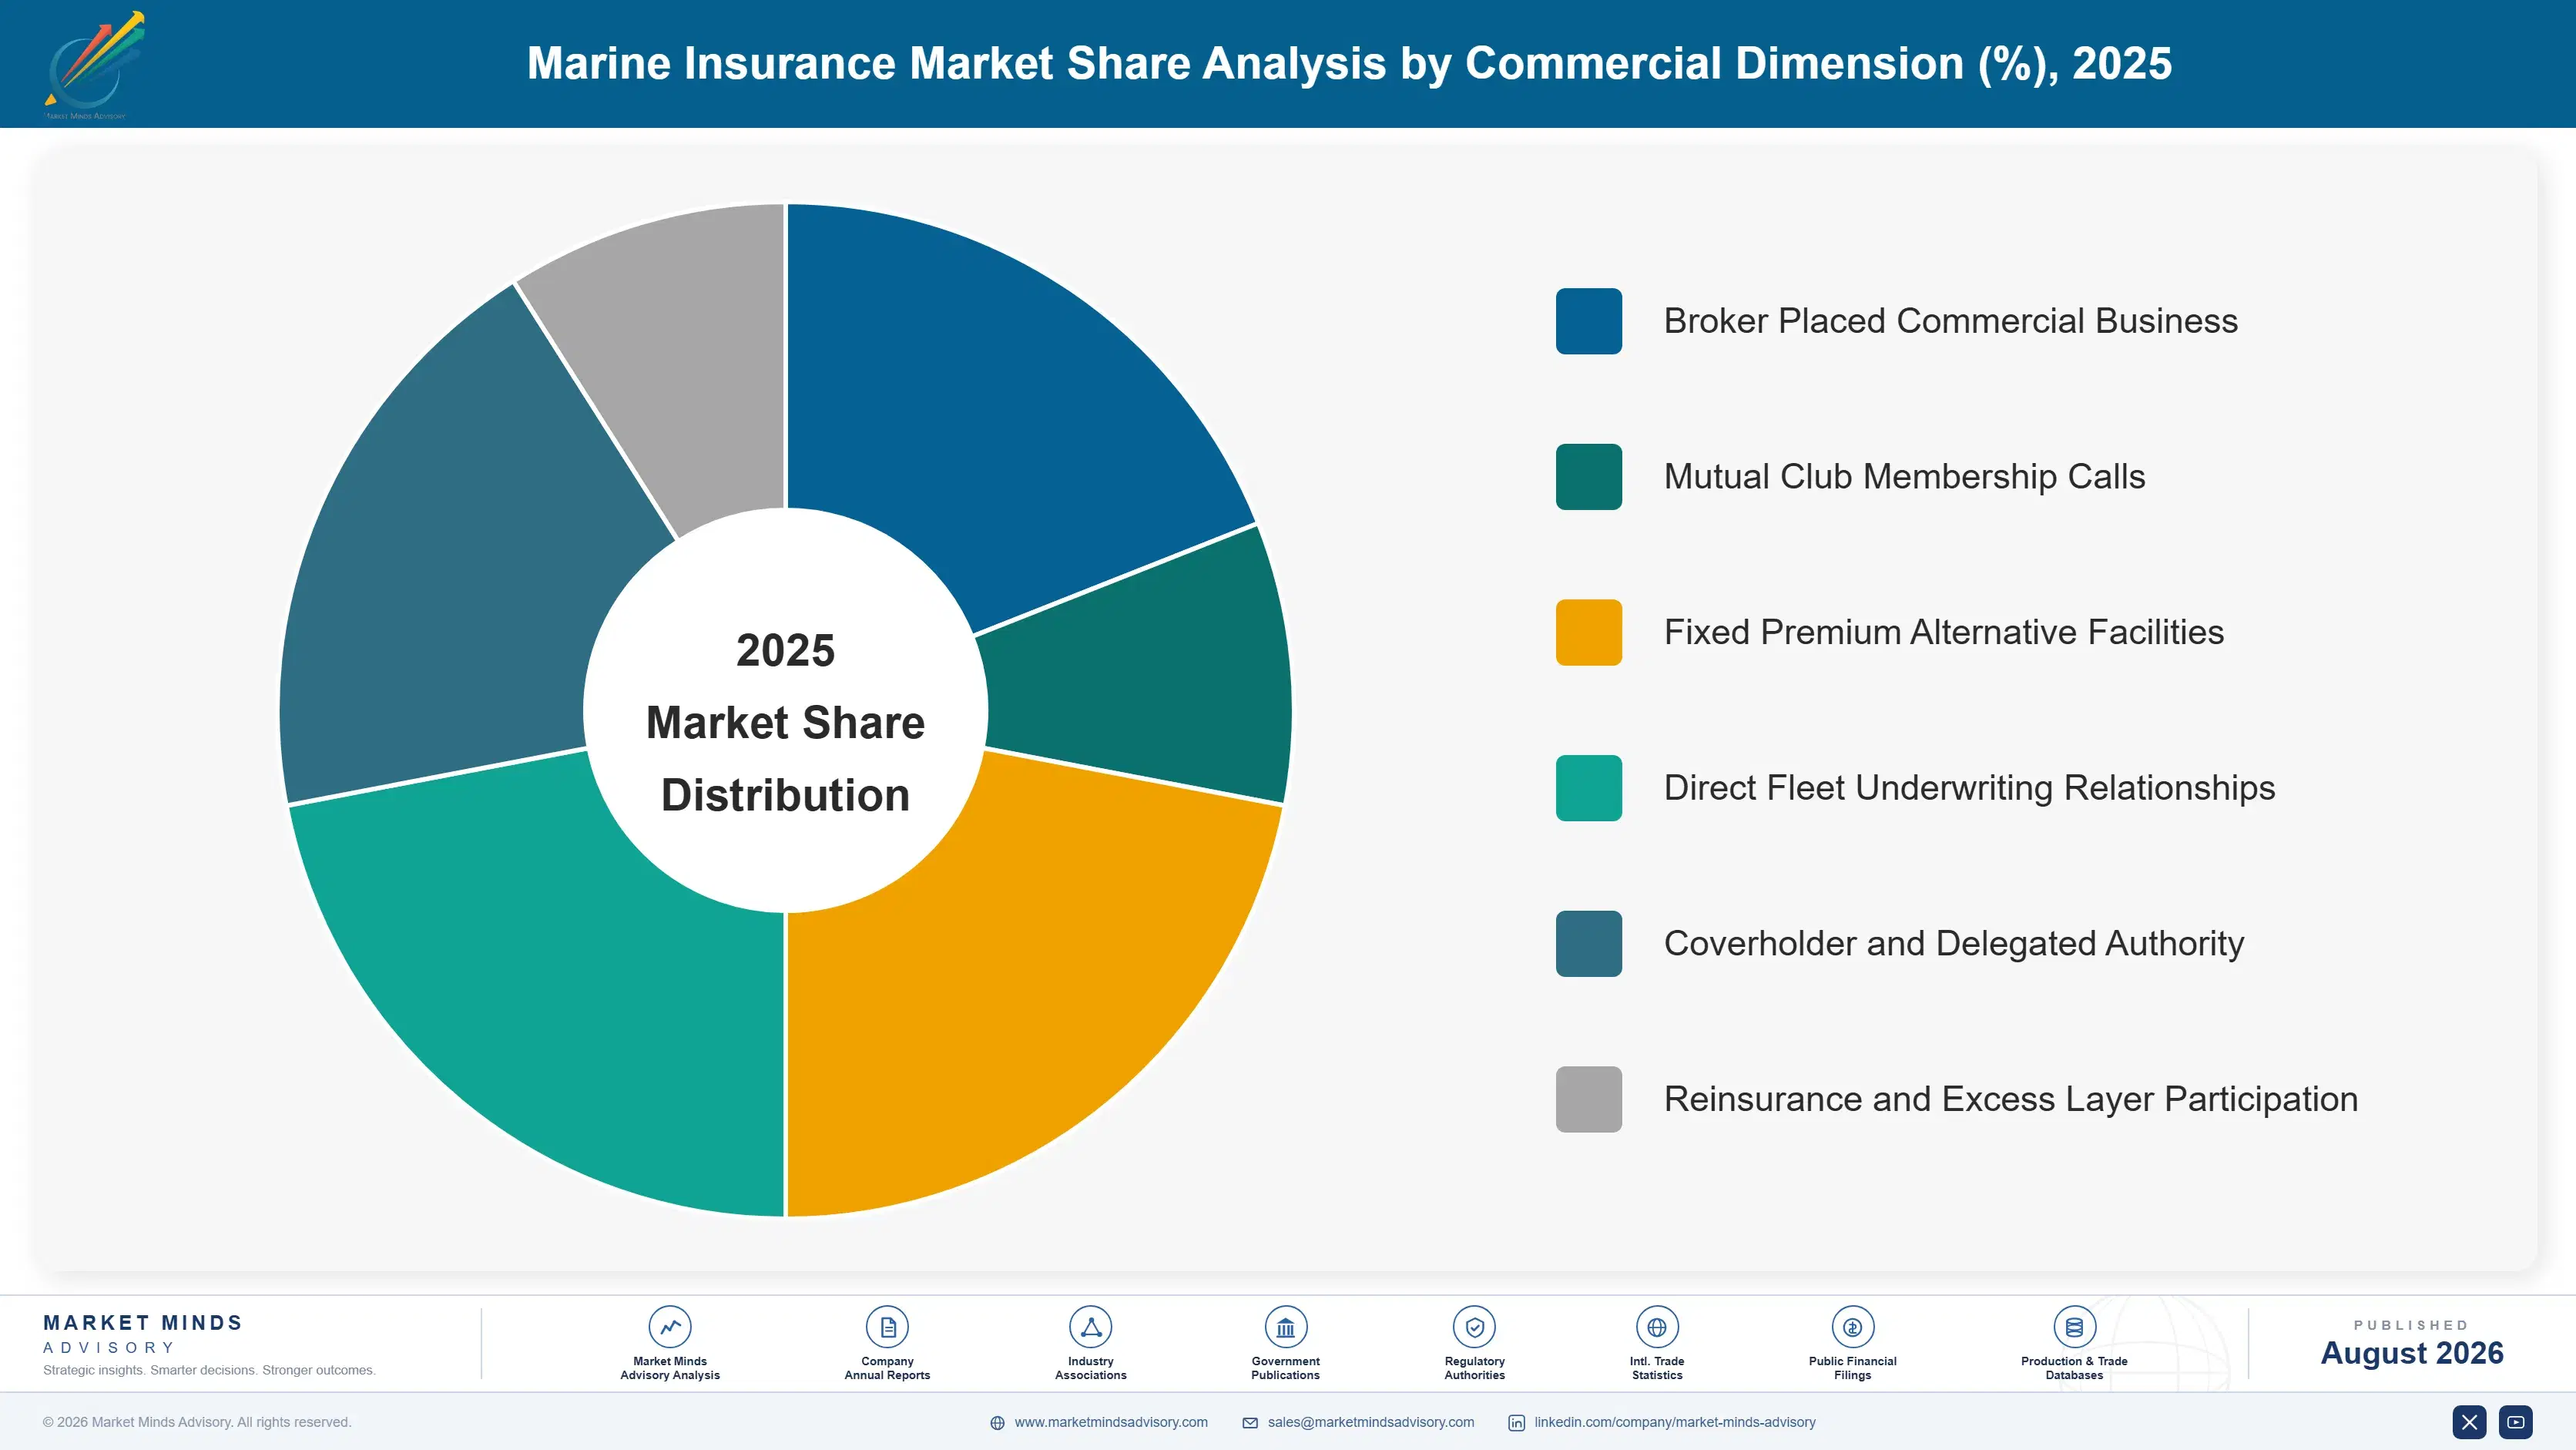Select the Regulatory Authorities shield icon
Viewport: 2576px width, 1450px height.
click(1474, 1327)
